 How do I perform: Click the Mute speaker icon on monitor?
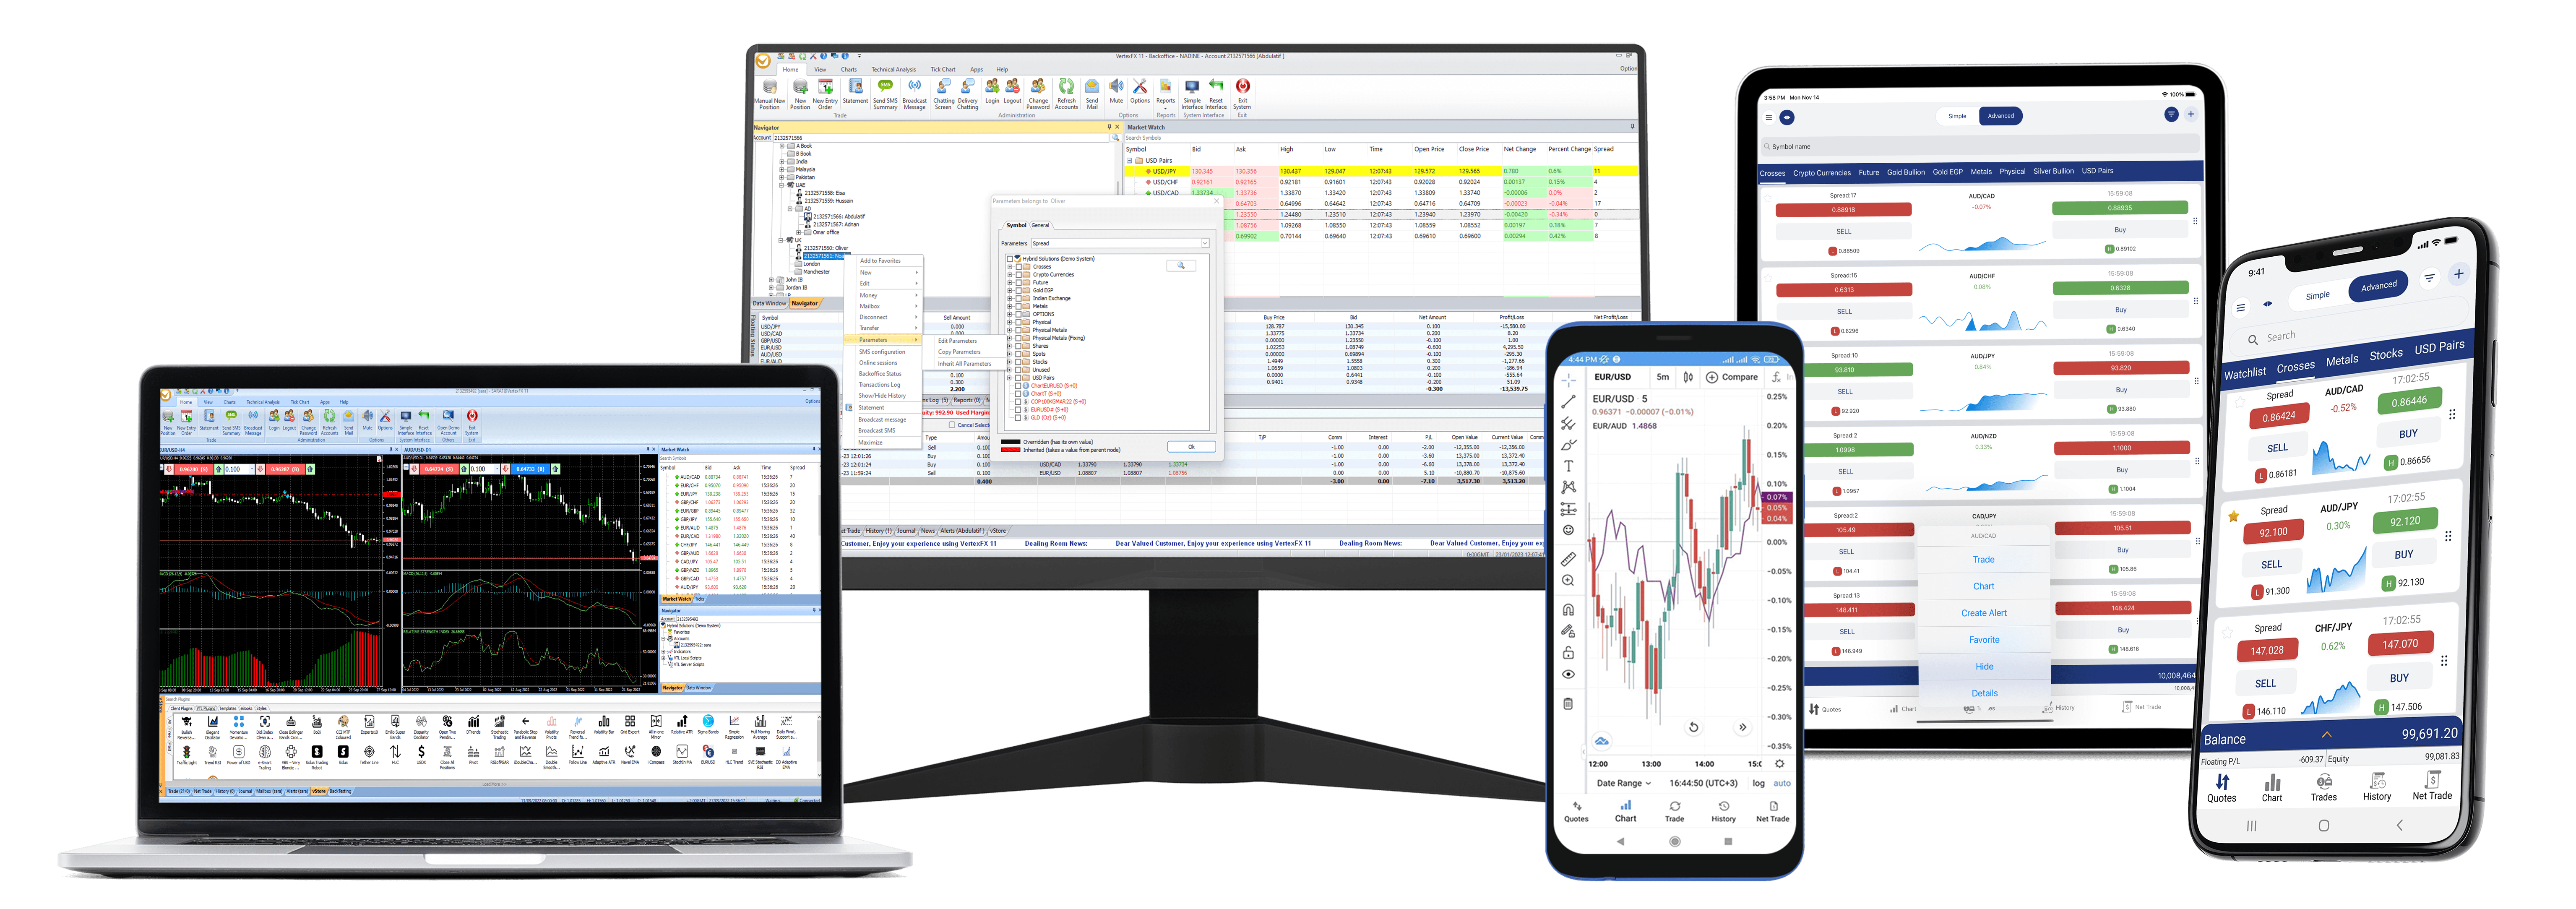coord(1116,87)
